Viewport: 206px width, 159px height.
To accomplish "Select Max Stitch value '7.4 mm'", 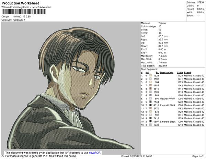I will pos(162,56).
